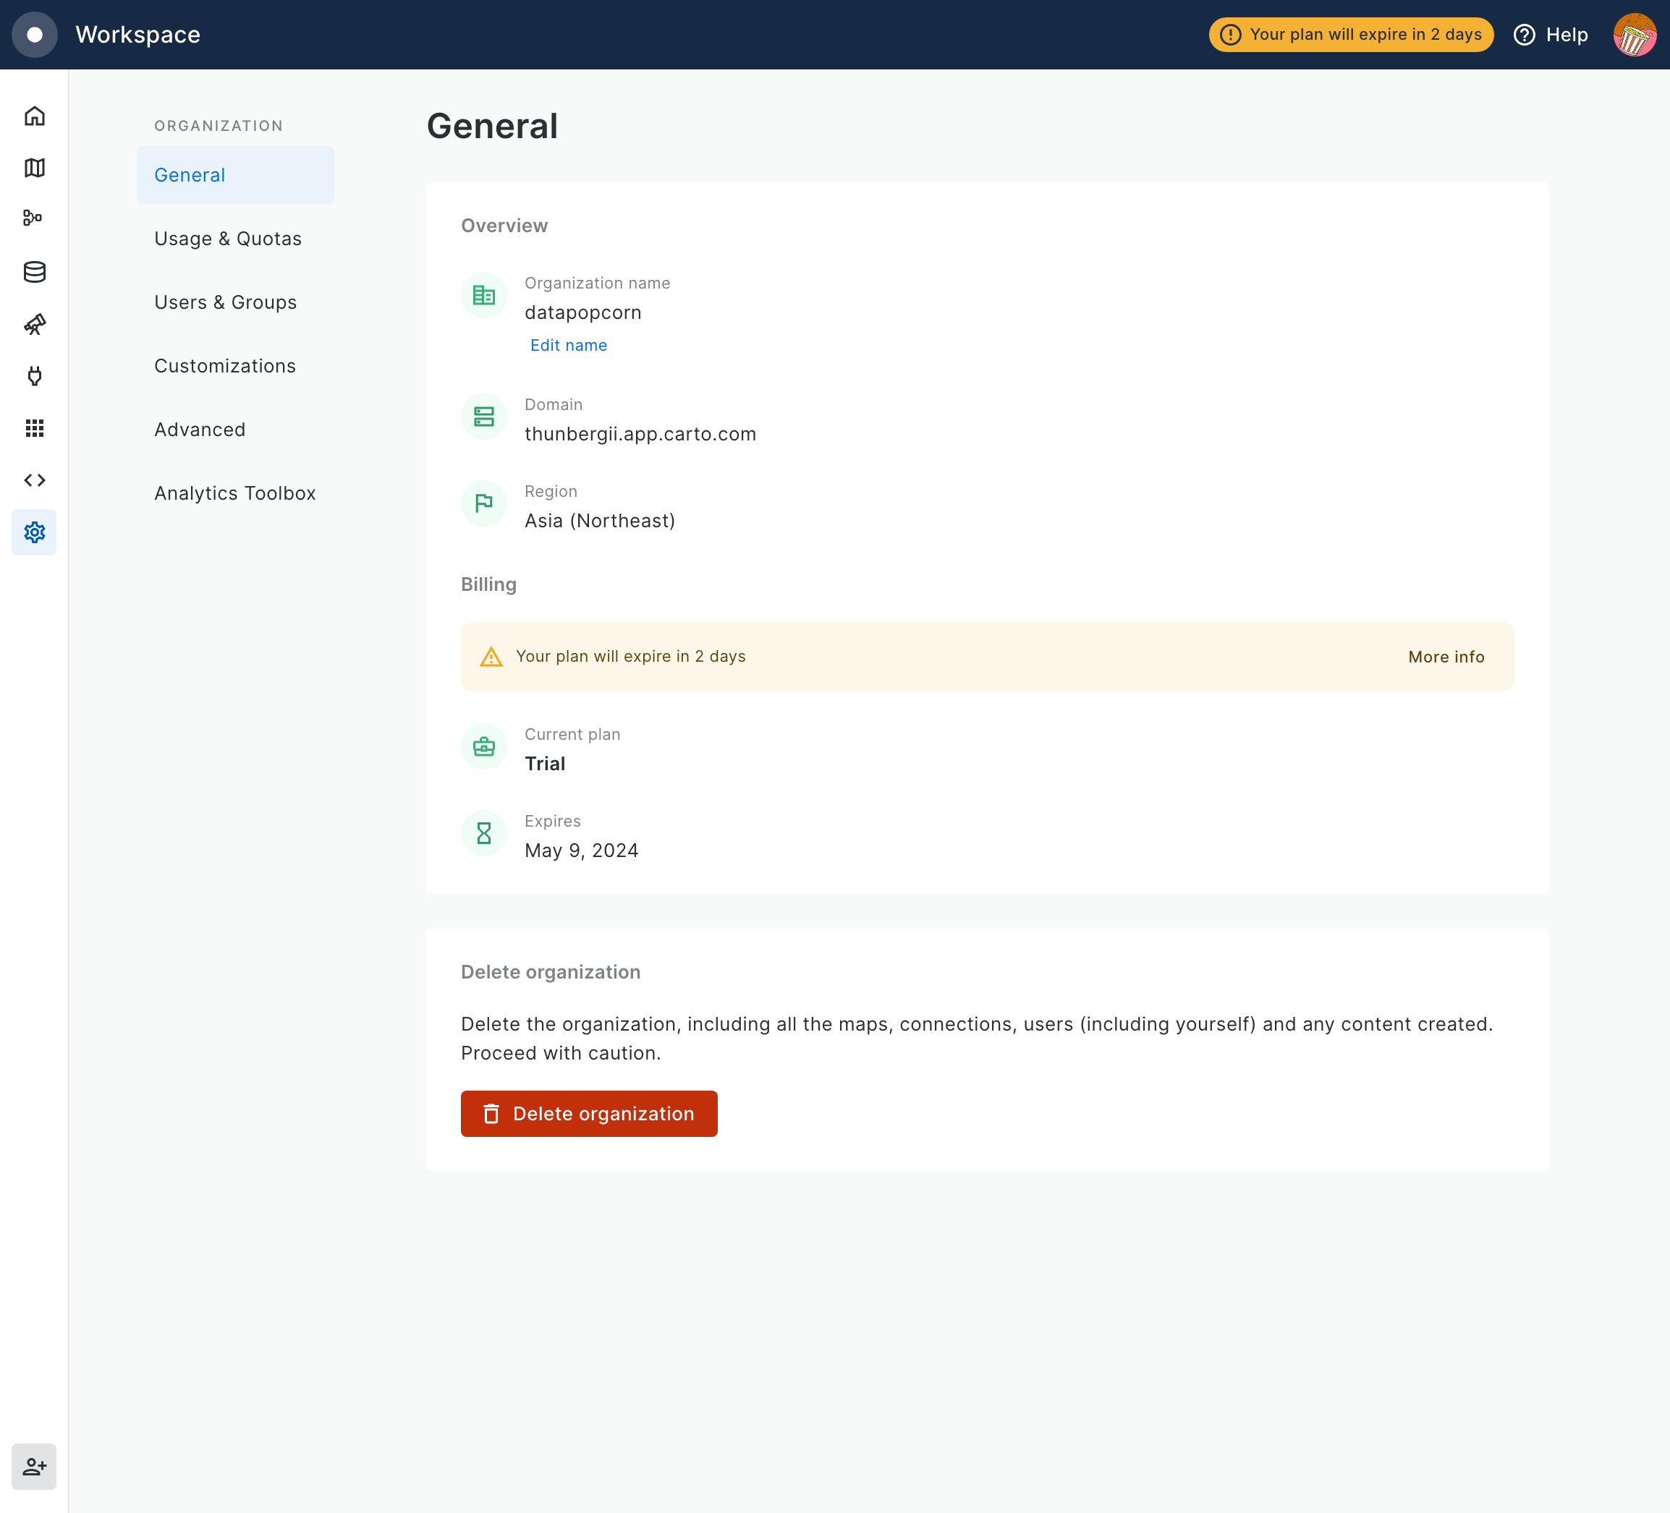Open the Data Observatory telescope icon
1670x1513 pixels.
[34, 324]
